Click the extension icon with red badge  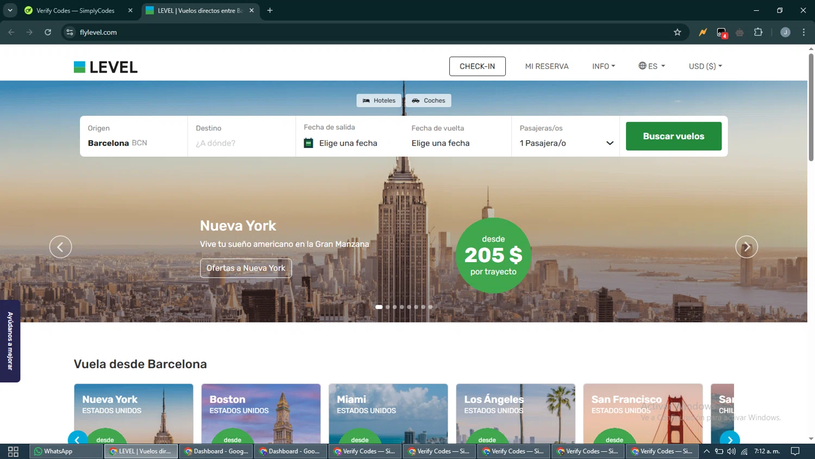click(x=722, y=33)
